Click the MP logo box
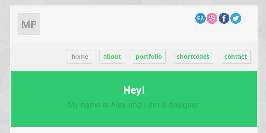 pos(29,24)
